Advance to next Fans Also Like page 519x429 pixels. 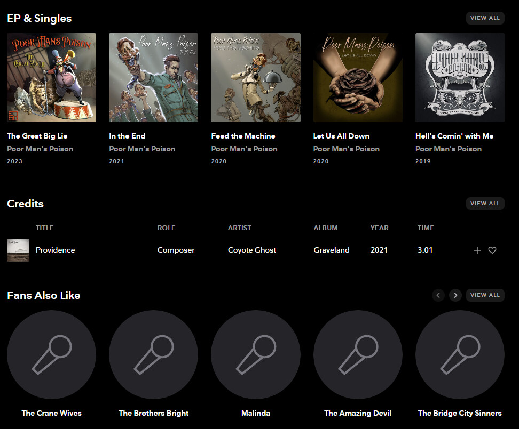pos(455,295)
